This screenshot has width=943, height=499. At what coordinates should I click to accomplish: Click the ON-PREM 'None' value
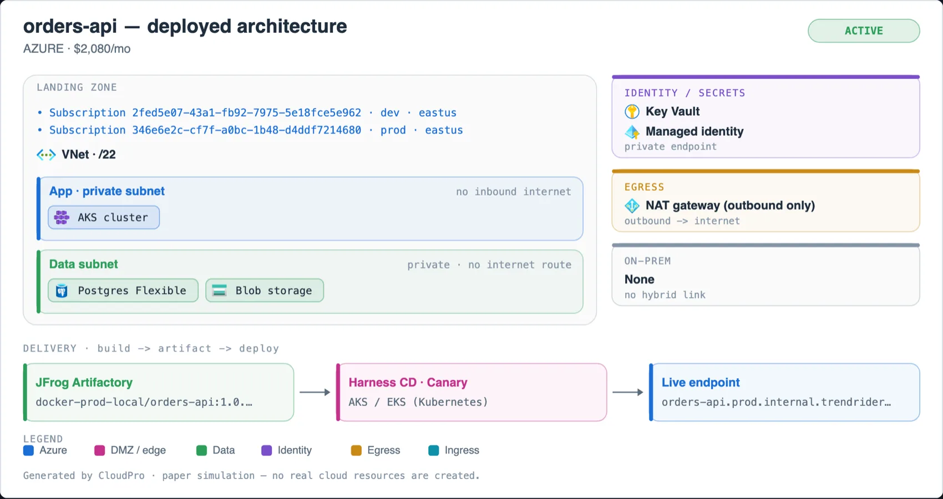click(x=640, y=279)
